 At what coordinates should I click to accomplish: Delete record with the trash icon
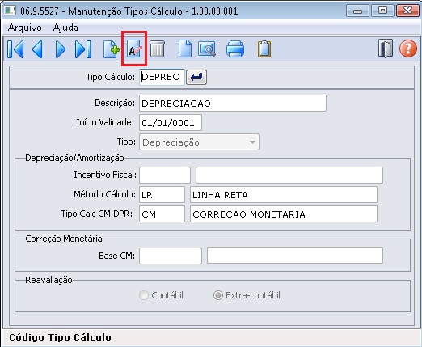[157, 49]
